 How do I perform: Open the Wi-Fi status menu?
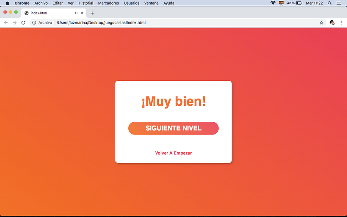click(273, 3)
